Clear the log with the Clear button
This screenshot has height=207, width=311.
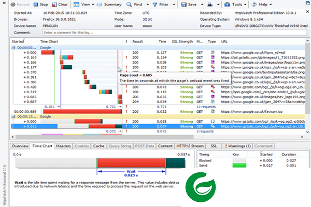60,4
